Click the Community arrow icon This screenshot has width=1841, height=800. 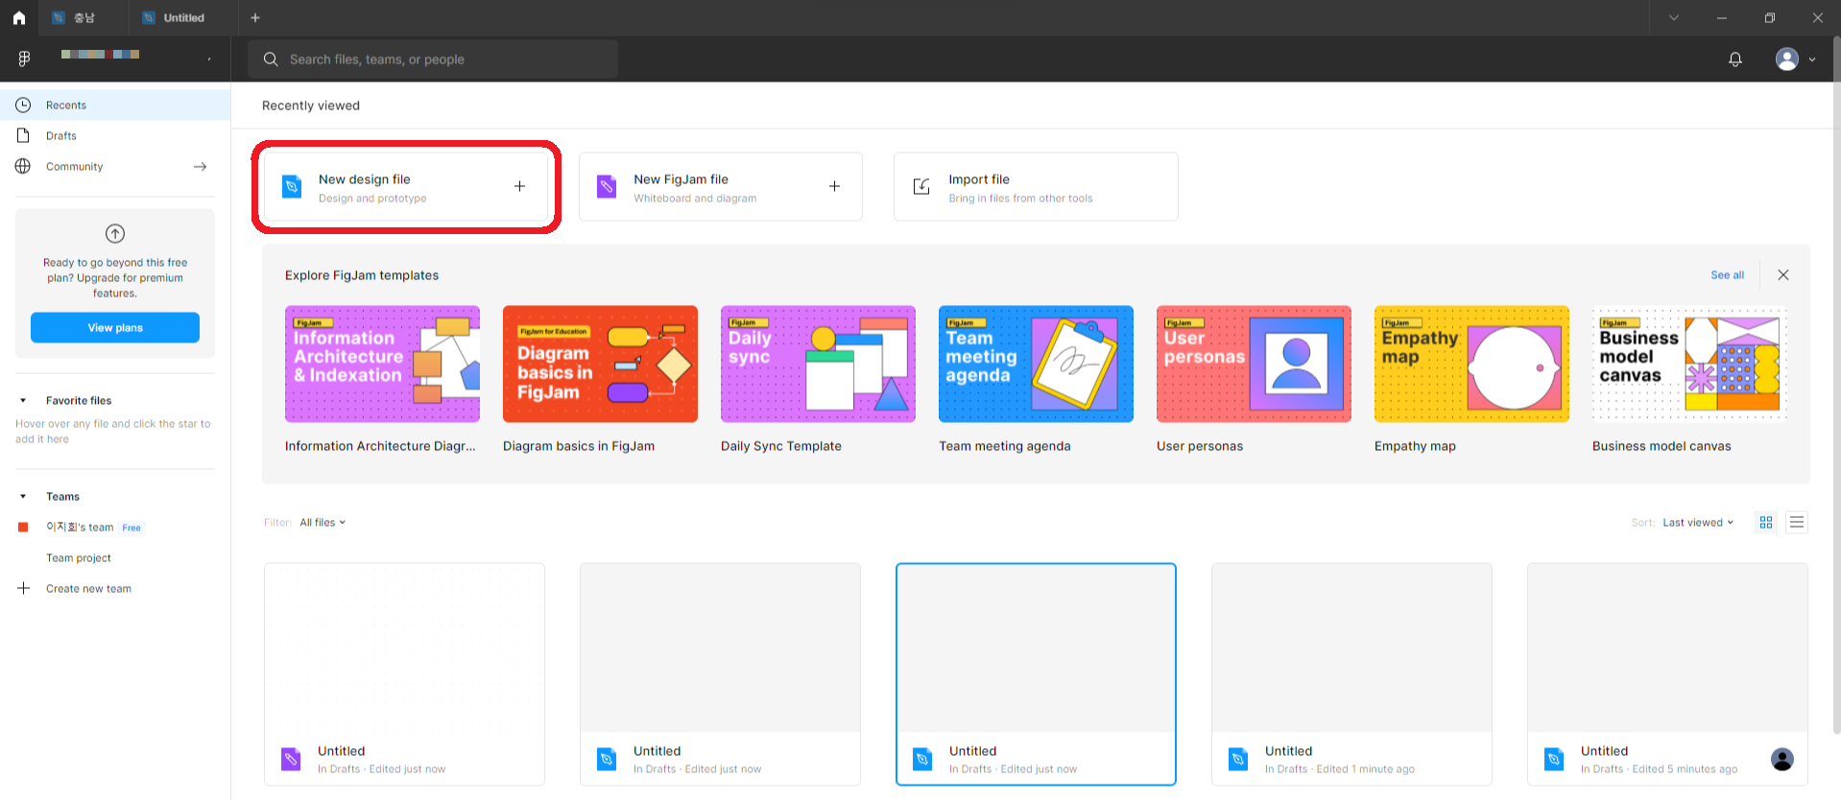point(200,166)
